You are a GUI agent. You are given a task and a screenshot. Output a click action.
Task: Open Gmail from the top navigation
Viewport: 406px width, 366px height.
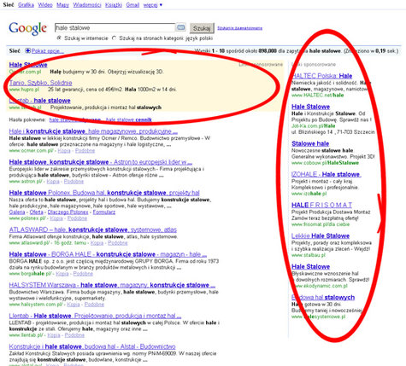(132, 5)
